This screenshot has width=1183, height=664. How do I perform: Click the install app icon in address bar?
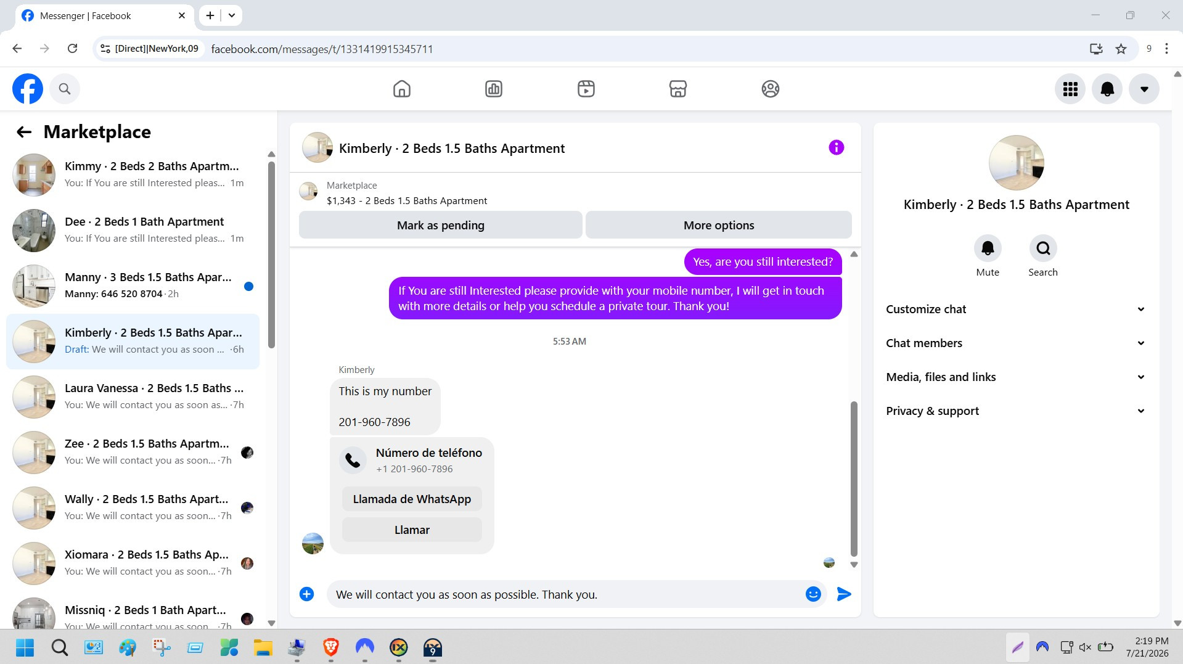[1096, 49]
